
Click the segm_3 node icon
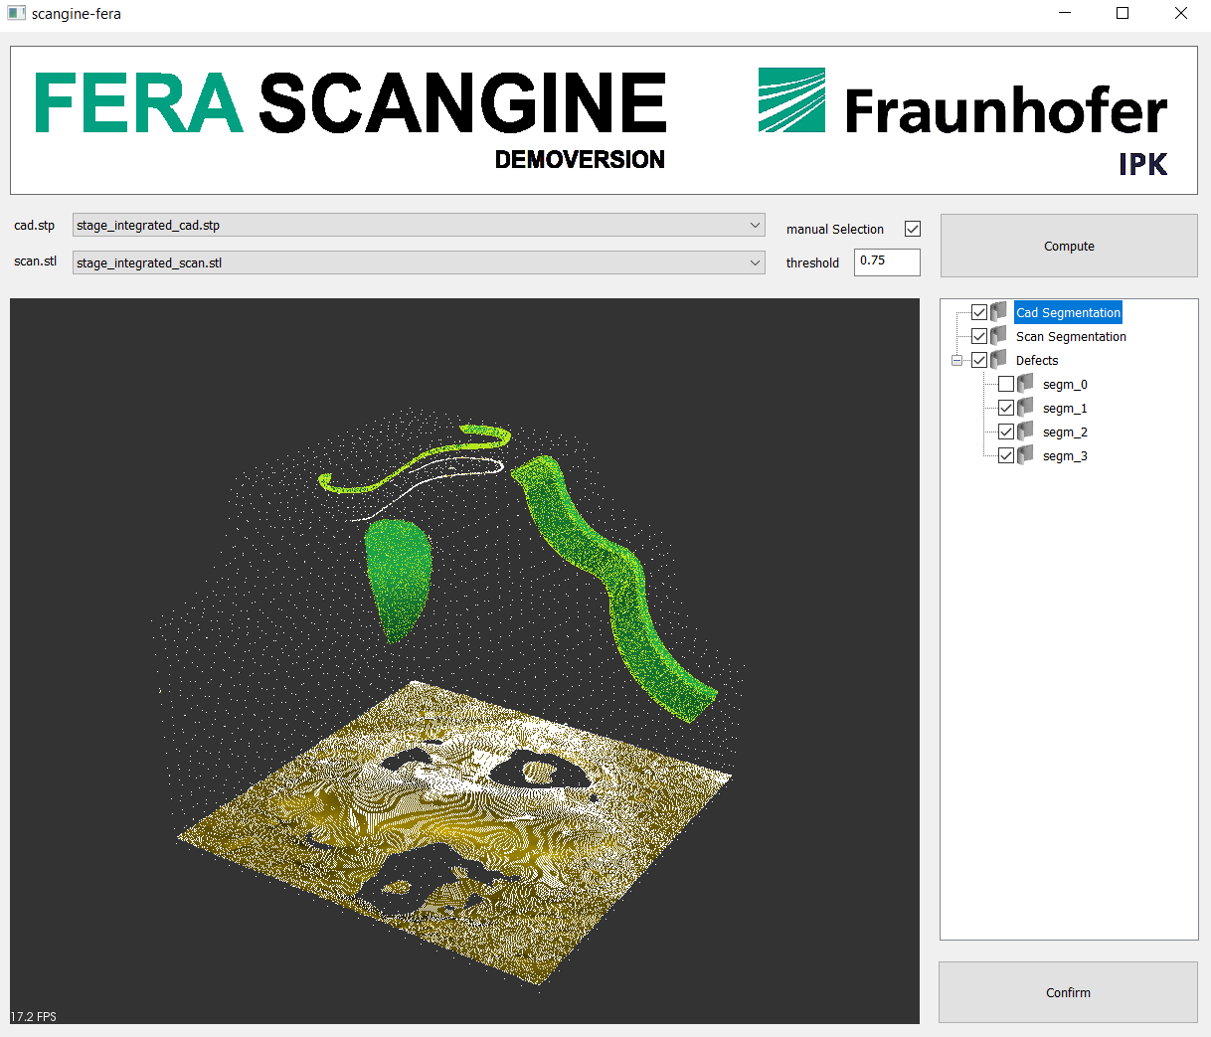1026,455
